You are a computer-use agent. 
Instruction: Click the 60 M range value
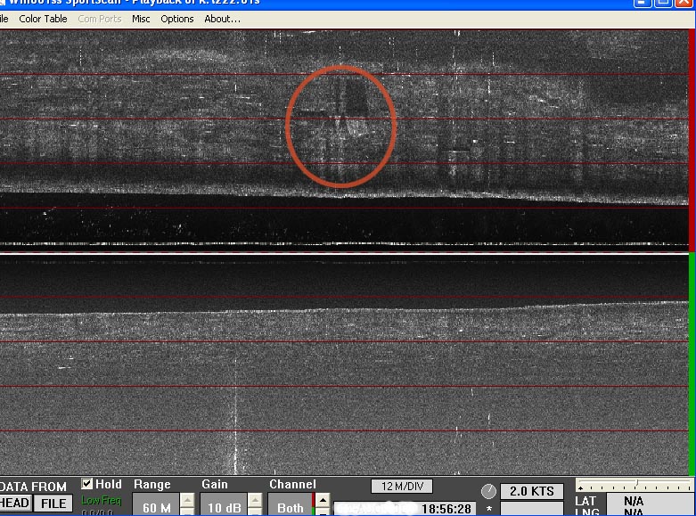(x=155, y=507)
